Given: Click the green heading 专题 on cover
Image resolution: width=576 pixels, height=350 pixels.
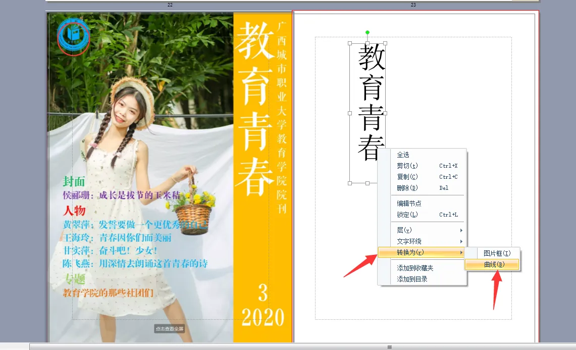Looking at the screenshot, I should point(75,279).
